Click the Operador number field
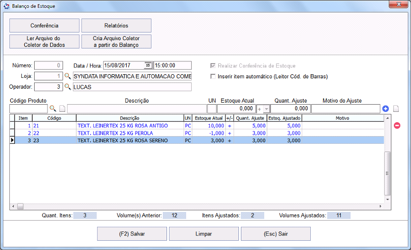Viewport: 411px width, 250px height. click(49, 87)
